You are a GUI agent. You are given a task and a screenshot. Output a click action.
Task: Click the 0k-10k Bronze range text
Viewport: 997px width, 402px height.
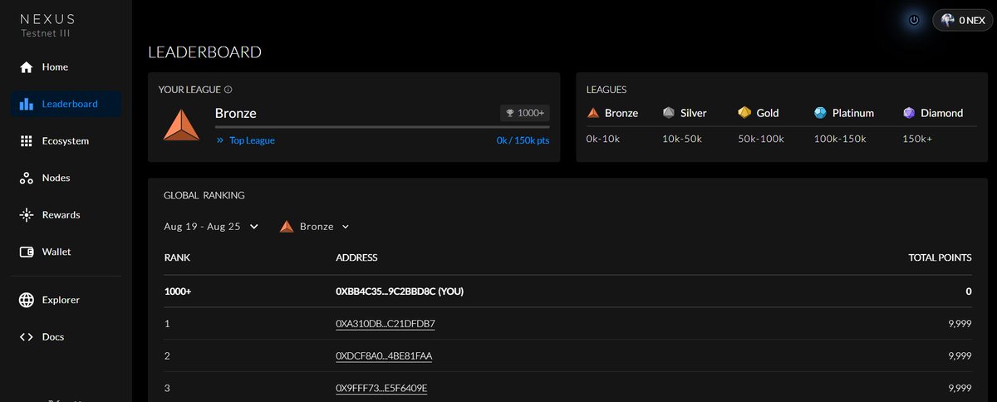coord(603,139)
